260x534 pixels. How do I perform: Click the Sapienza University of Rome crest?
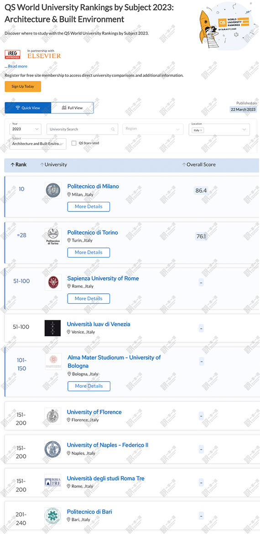click(x=53, y=282)
